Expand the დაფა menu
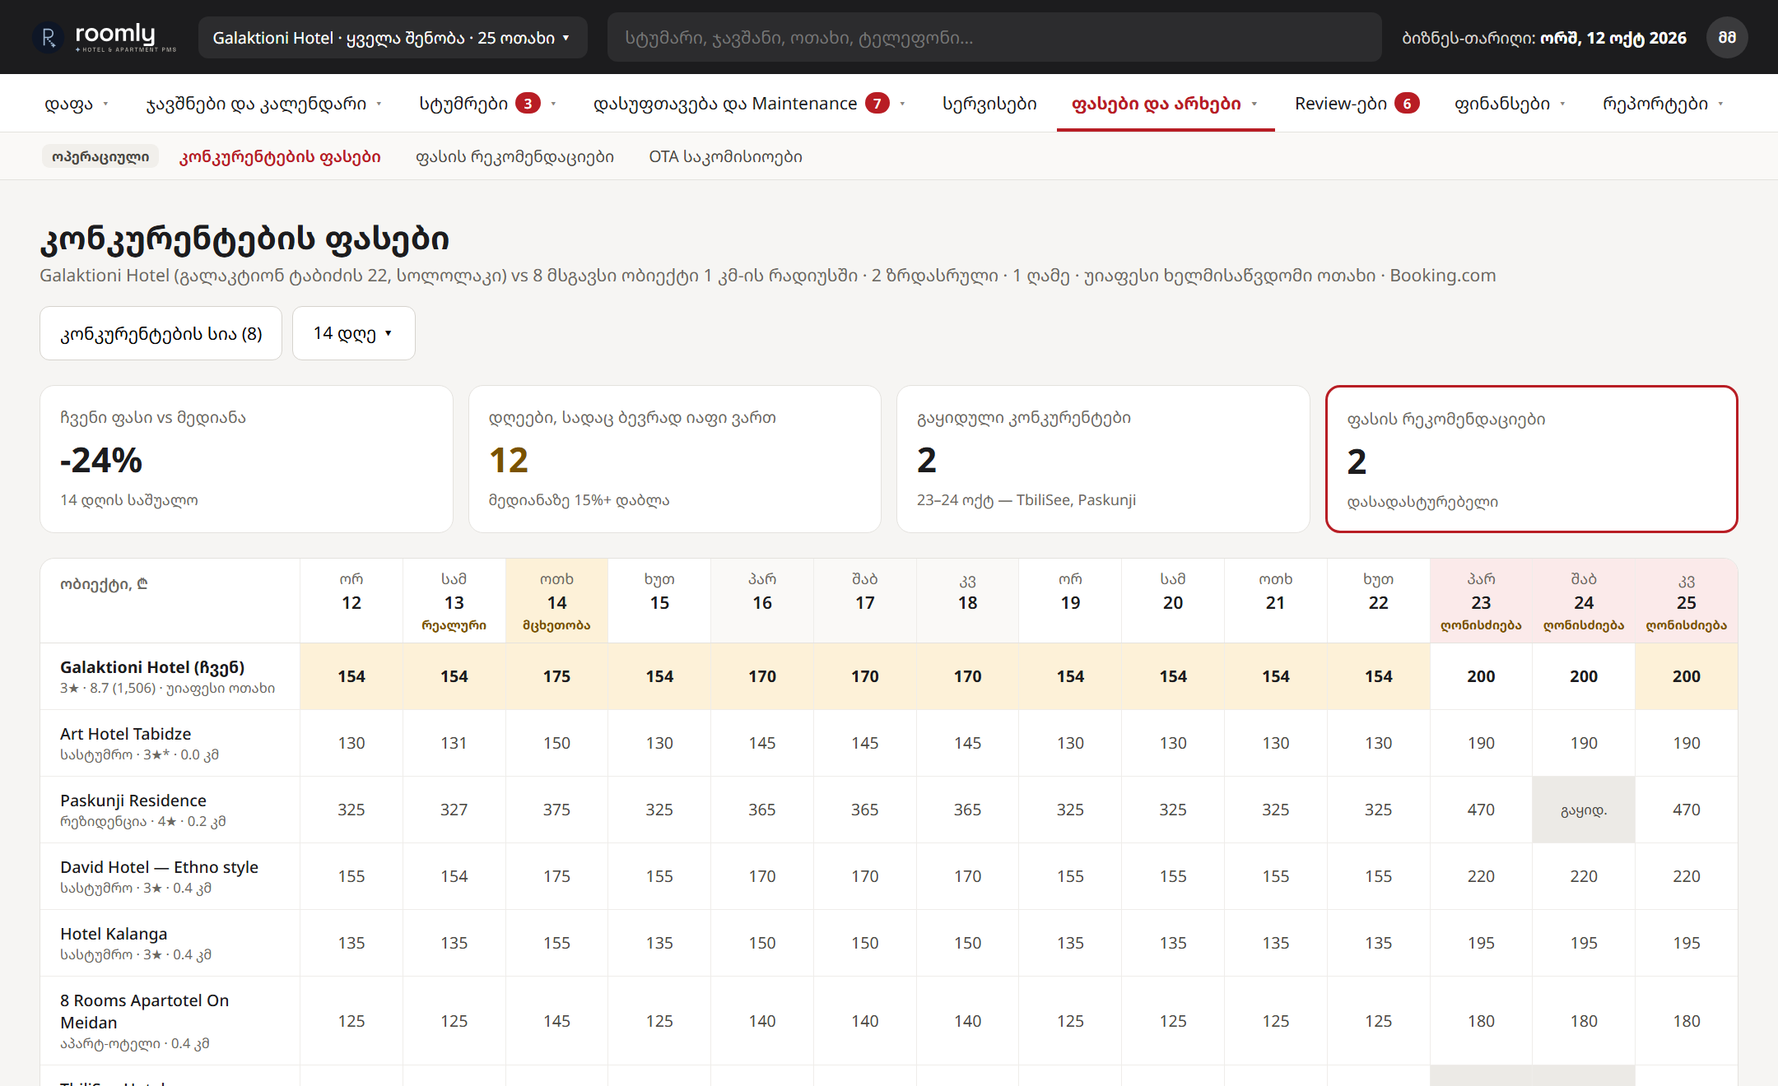1778x1086 pixels. coord(77,104)
